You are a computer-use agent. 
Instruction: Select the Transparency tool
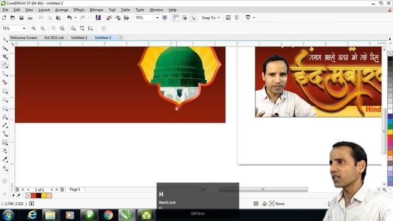tap(5, 151)
